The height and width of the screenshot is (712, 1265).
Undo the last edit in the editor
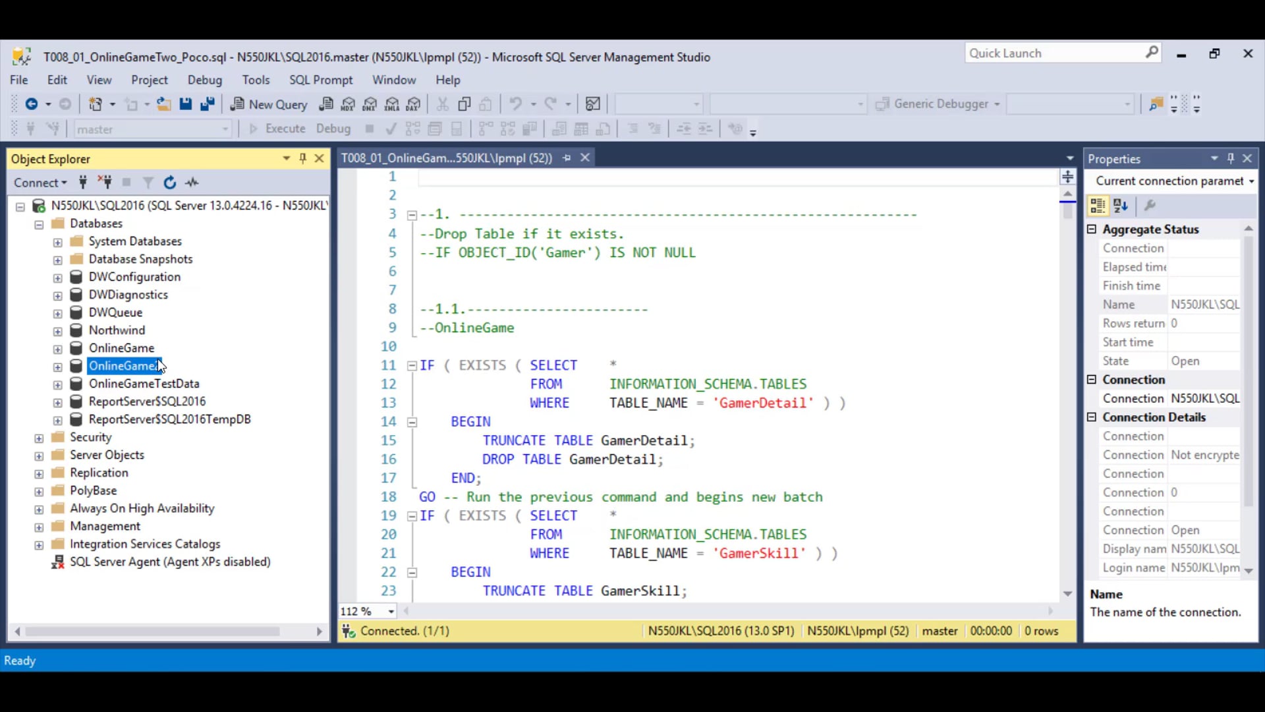pyautogui.click(x=517, y=104)
